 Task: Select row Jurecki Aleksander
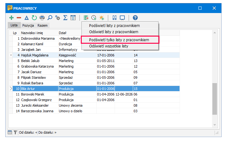click(x=94, y=105)
